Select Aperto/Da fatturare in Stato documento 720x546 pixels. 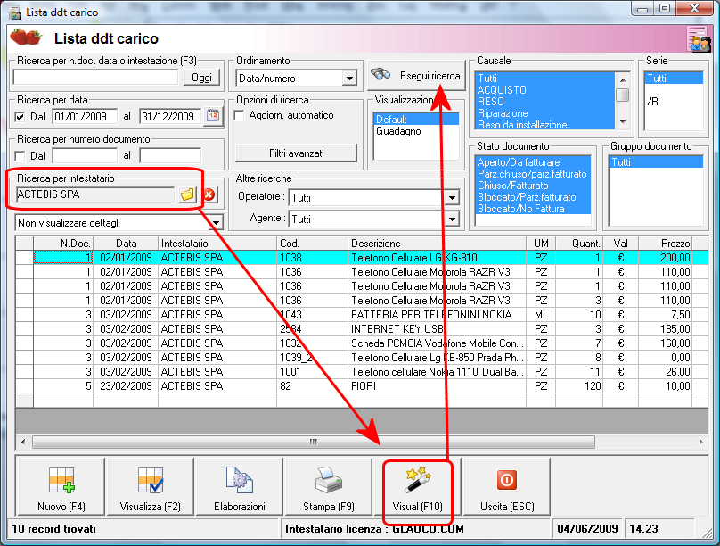pos(533,162)
